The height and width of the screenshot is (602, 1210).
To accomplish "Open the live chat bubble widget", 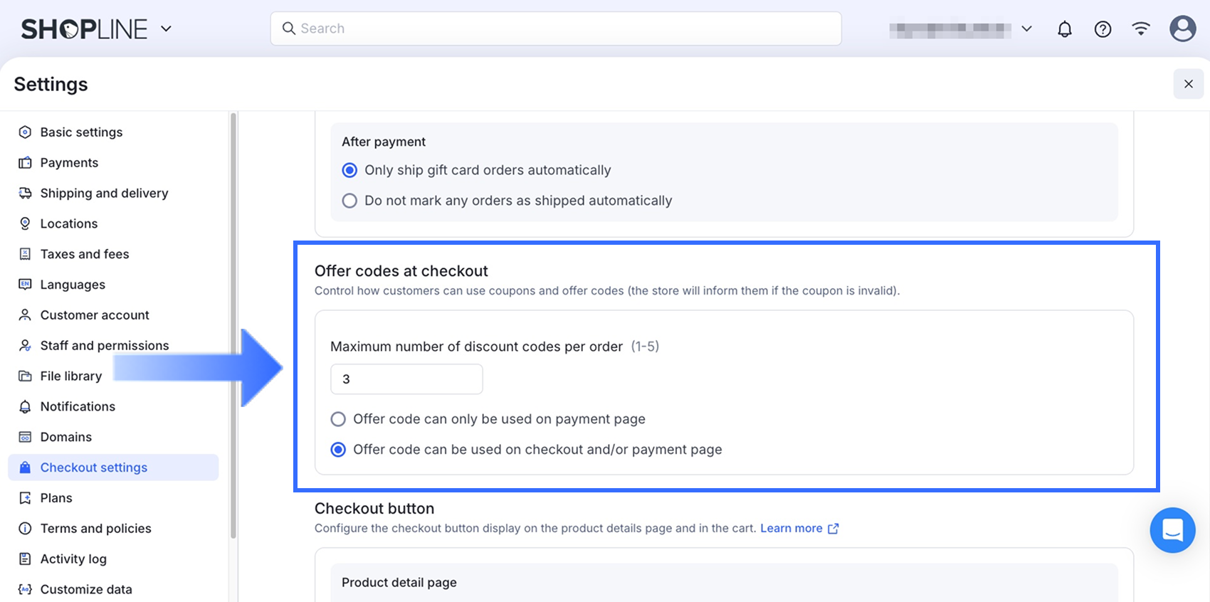I will pyautogui.click(x=1172, y=530).
